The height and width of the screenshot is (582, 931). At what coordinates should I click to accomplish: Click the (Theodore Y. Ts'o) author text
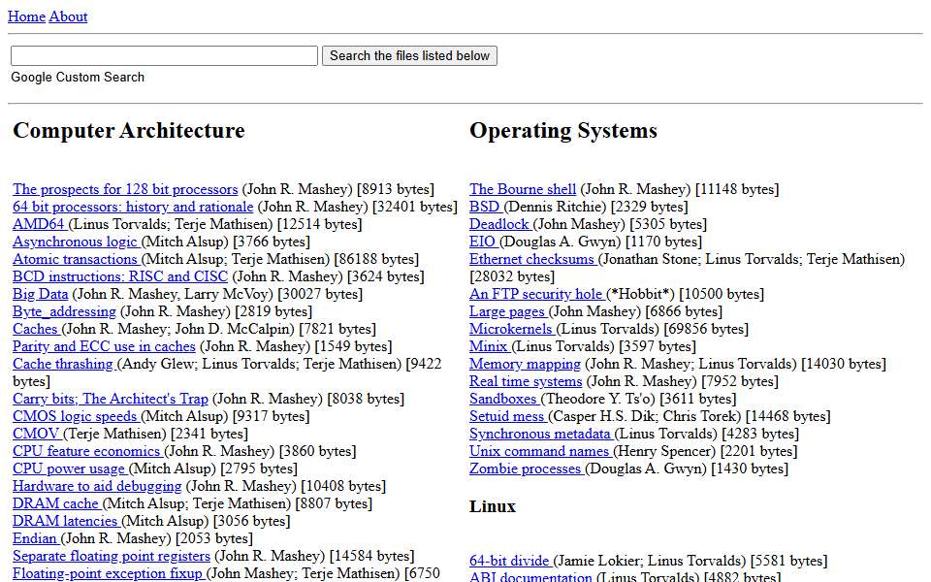pos(598,399)
